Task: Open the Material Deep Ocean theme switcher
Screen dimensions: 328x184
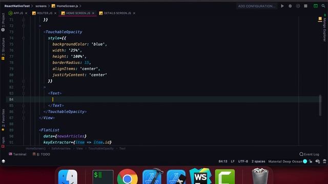Action: click(x=285, y=162)
